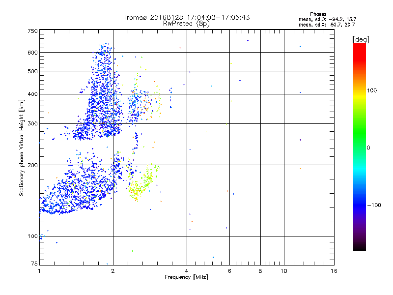Click the black bottom of the colorbar
This screenshot has height=295, width=393.
point(360,247)
